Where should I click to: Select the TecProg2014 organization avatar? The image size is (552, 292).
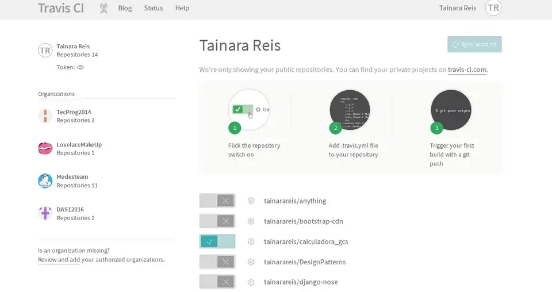pos(45,116)
